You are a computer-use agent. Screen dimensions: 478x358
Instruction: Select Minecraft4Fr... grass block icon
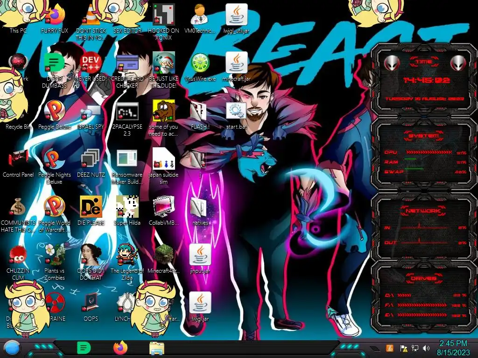click(x=163, y=259)
